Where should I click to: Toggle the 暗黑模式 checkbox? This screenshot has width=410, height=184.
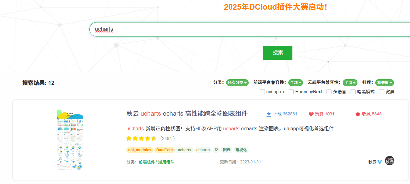tap(353, 92)
